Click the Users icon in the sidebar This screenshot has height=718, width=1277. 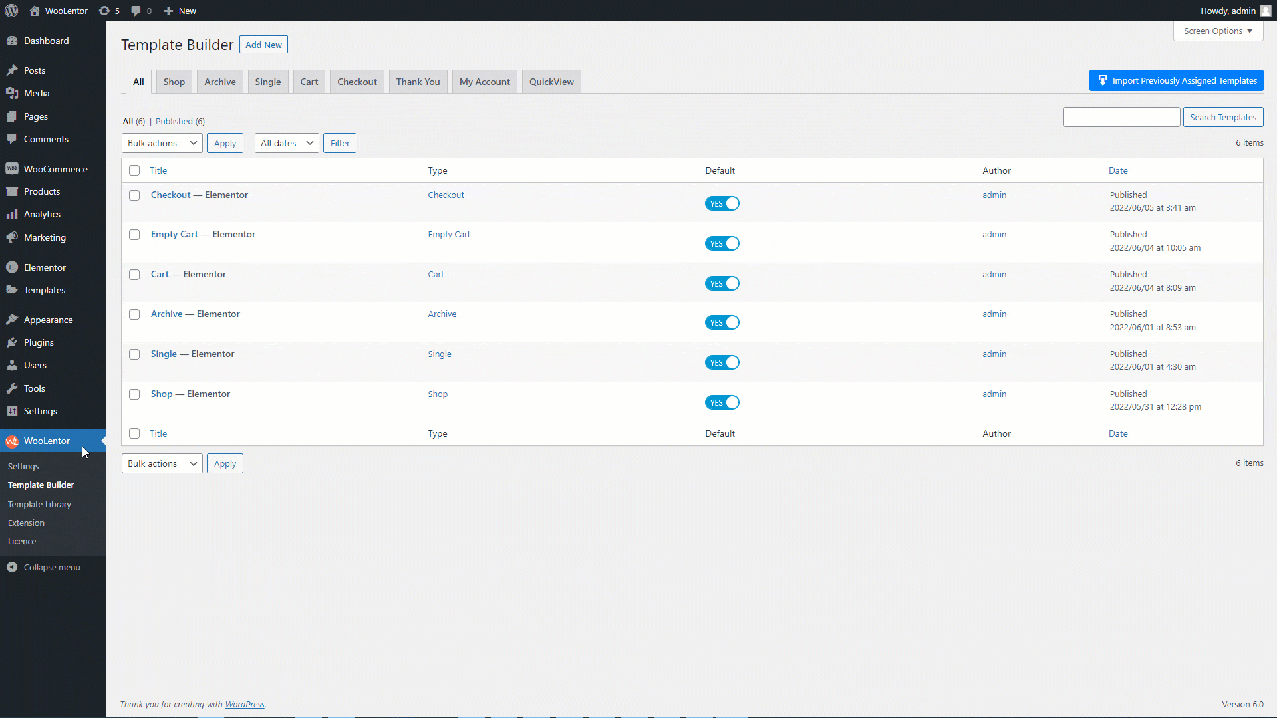tap(12, 365)
